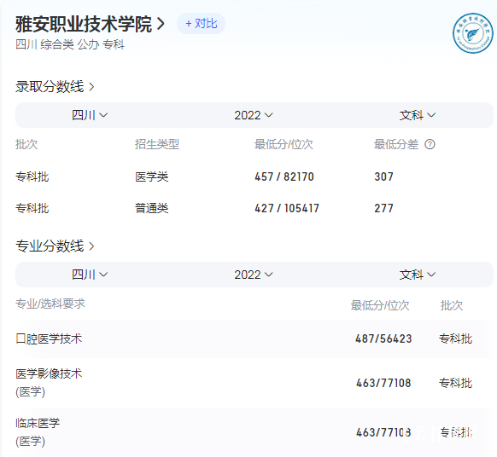Click the 487/56423 score value
This screenshot has height=457, width=497.
click(x=383, y=339)
